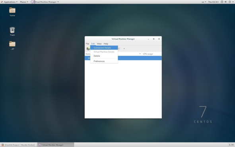Screen dimensions: 235x147
Task: Close the Virtual Machine Manager window
Action: coord(159,39)
